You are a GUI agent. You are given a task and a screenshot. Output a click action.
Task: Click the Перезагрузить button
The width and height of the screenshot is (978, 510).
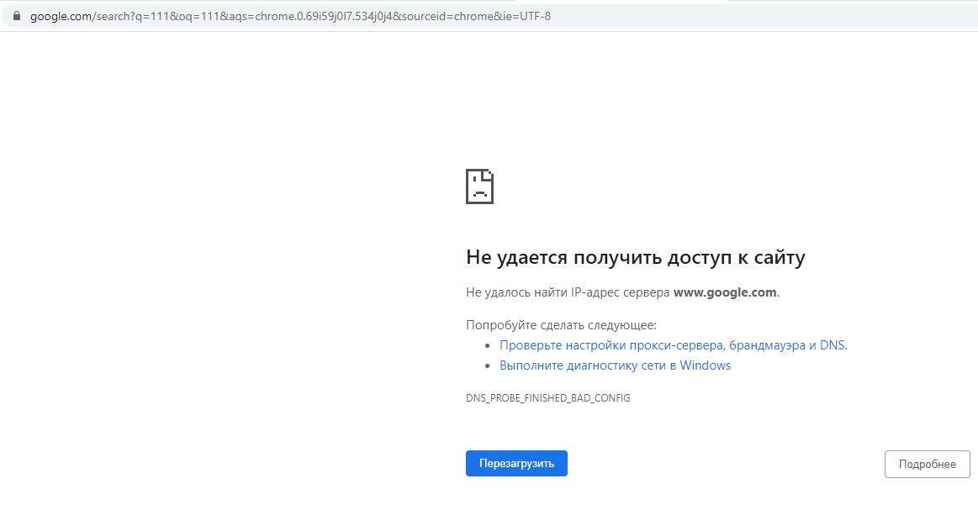pos(516,463)
